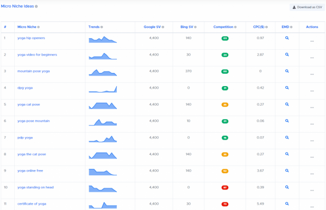
Task: Open the mountain pose yoga keyword link
Action: [x=34, y=71]
